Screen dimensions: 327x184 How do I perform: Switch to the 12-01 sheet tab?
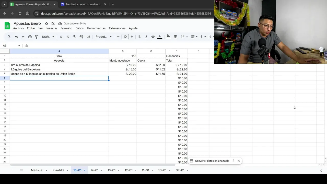[129, 170]
